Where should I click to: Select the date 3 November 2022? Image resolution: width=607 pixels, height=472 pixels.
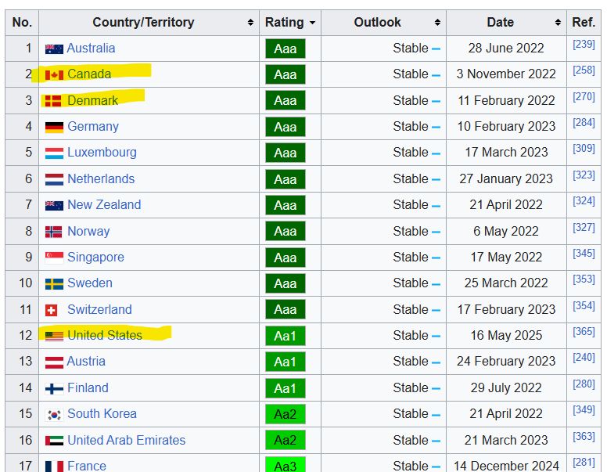[x=506, y=74]
